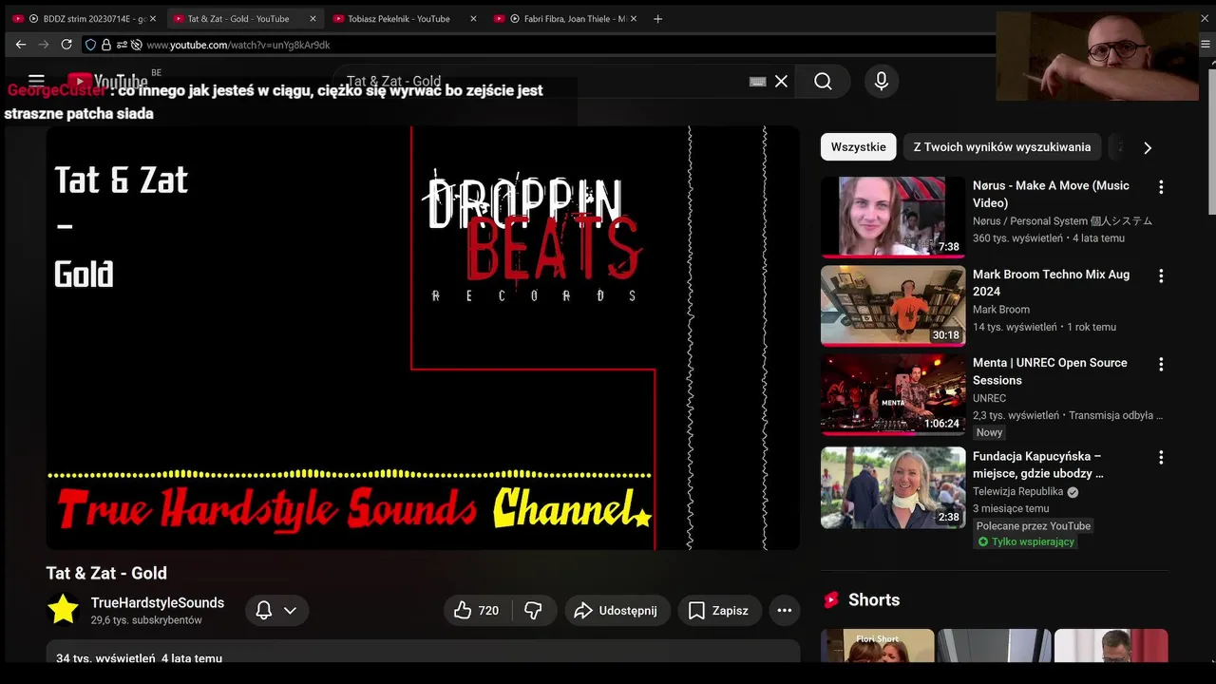Open the Fundacja Kapucyńska video title
The width and height of the screenshot is (1216, 684).
point(1038,465)
